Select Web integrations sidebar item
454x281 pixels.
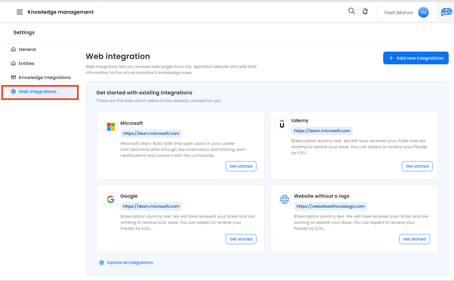tap(37, 92)
